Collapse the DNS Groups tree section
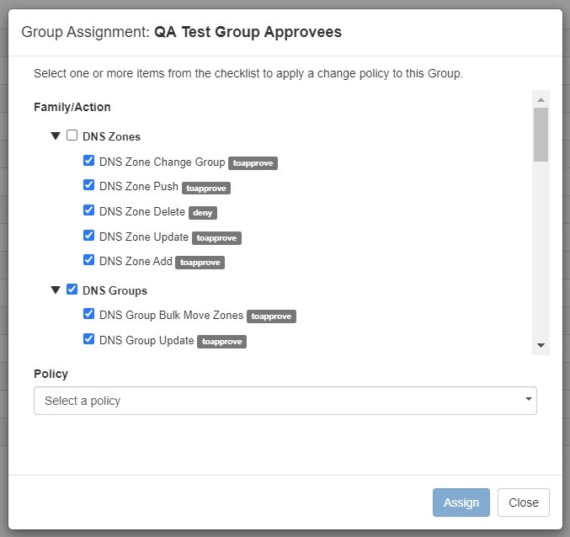This screenshot has width=570, height=537. [x=56, y=290]
